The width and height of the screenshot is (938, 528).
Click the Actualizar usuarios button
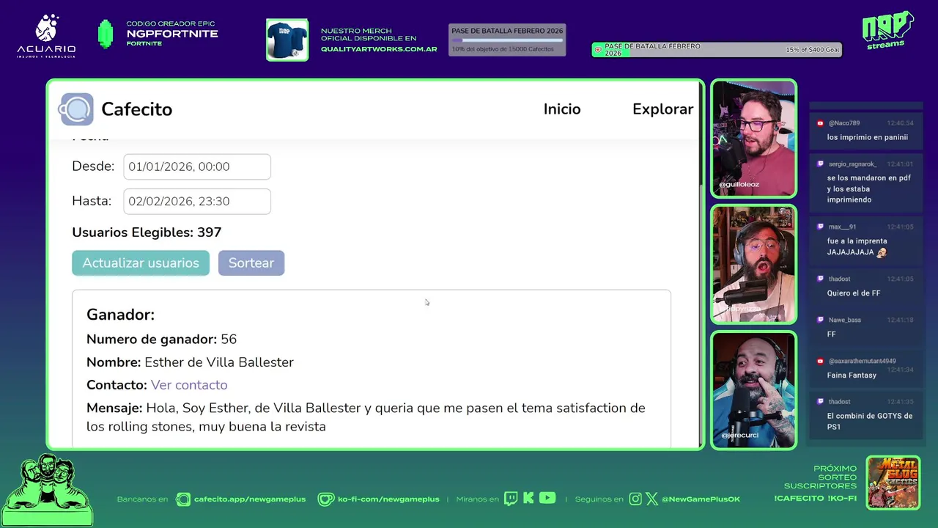(x=141, y=263)
